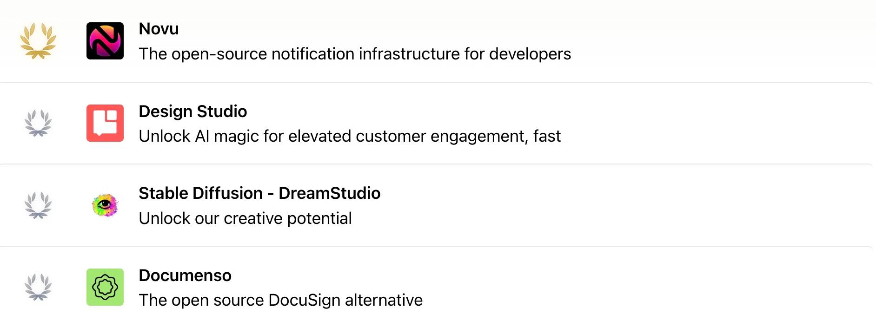
Task: Open the Design Studio title link
Action: click(x=193, y=112)
